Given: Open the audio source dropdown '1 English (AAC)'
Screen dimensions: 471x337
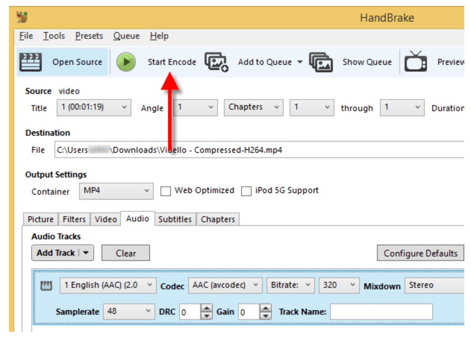Looking at the screenshot, I should click(x=107, y=285).
